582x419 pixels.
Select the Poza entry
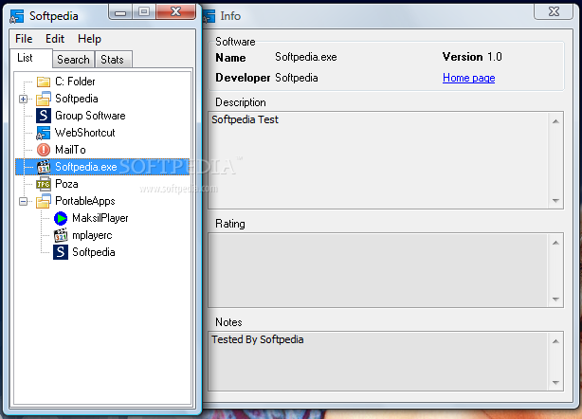[x=66, y=184]
